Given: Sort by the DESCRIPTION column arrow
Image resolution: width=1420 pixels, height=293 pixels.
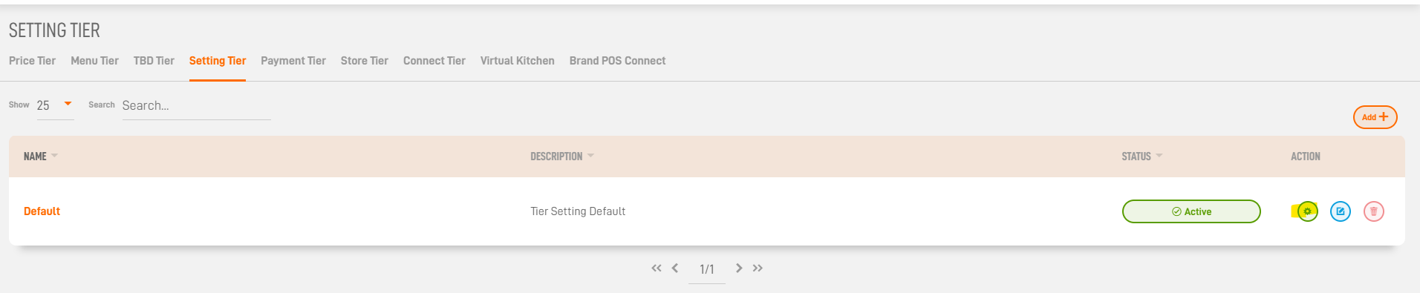Looking at the screenshot, I should click(x=590, y=156).
